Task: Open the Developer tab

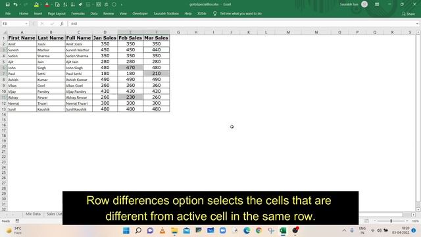Action: [140, 13]
